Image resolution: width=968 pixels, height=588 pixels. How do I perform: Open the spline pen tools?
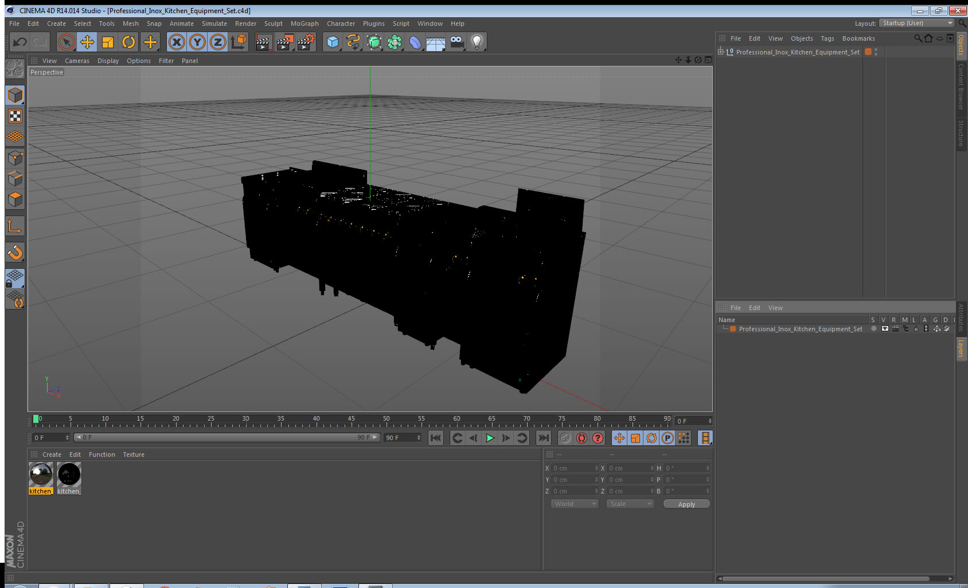(x=353, y=42)
